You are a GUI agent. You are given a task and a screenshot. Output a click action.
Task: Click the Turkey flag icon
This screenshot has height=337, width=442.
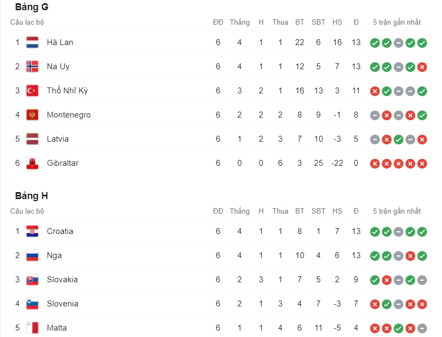click(x=32, y=91)
